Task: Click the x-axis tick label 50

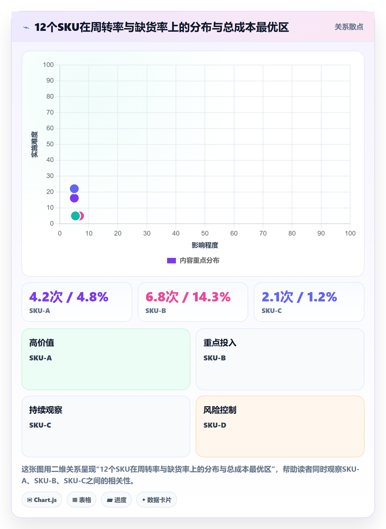Action: (205, 233)
